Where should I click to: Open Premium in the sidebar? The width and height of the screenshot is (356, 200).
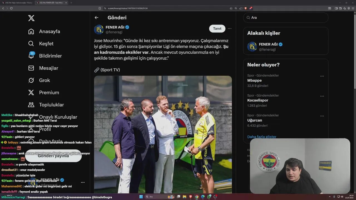(x=44, y=92)
